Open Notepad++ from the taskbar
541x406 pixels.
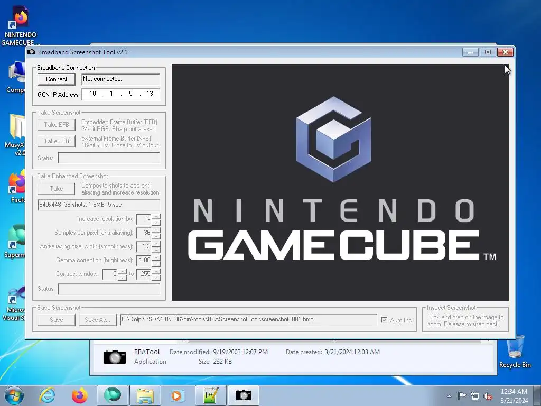(x=211, y=395)
